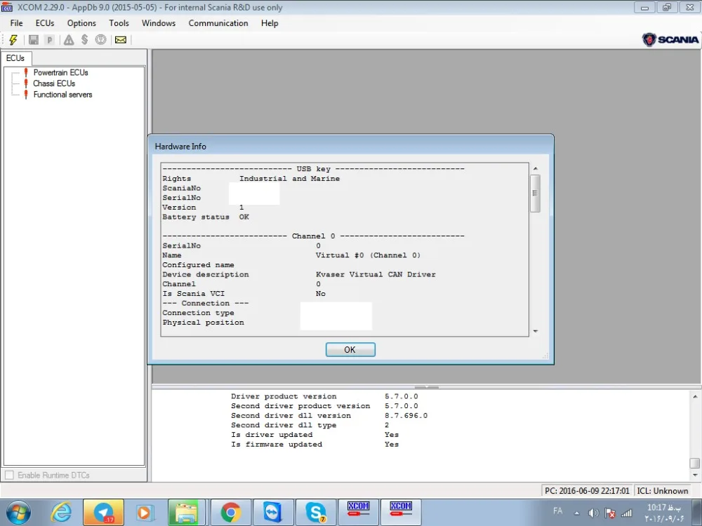Click the Hardware Info scrollbar down arrow
The image size is (702, 526).
point(535,332)
